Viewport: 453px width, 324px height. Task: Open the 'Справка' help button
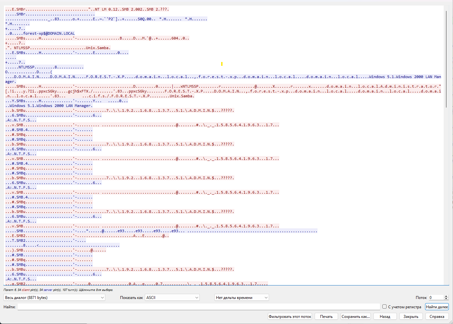(x=437, y=317)
